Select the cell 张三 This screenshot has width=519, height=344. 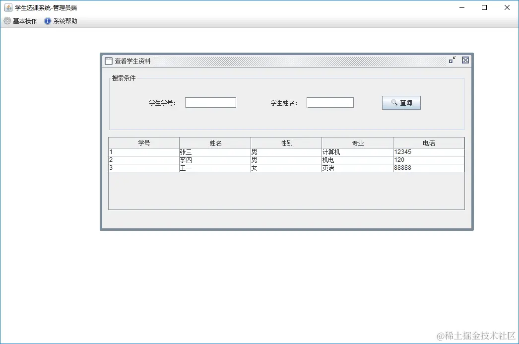click(x=215, y=152)
